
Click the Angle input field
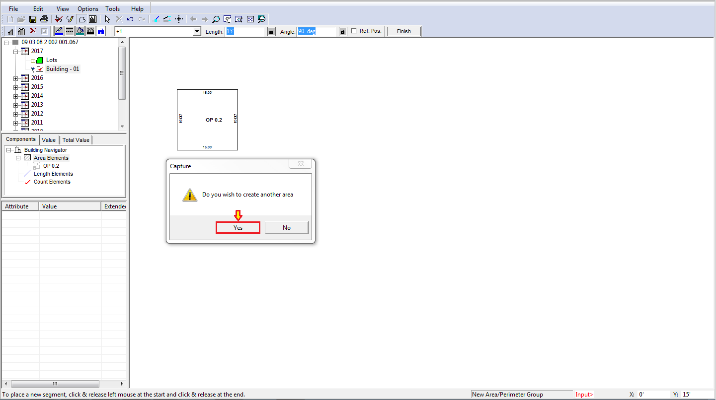[317, 31]
